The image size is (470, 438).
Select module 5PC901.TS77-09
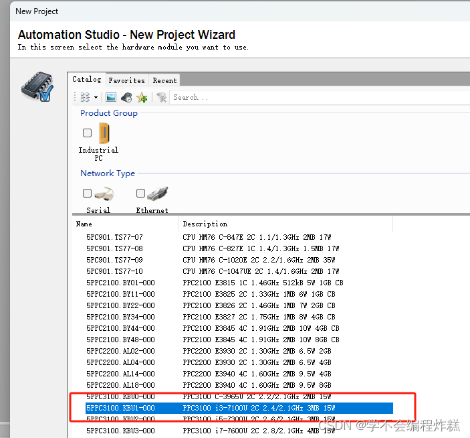[x=114, y=260]
